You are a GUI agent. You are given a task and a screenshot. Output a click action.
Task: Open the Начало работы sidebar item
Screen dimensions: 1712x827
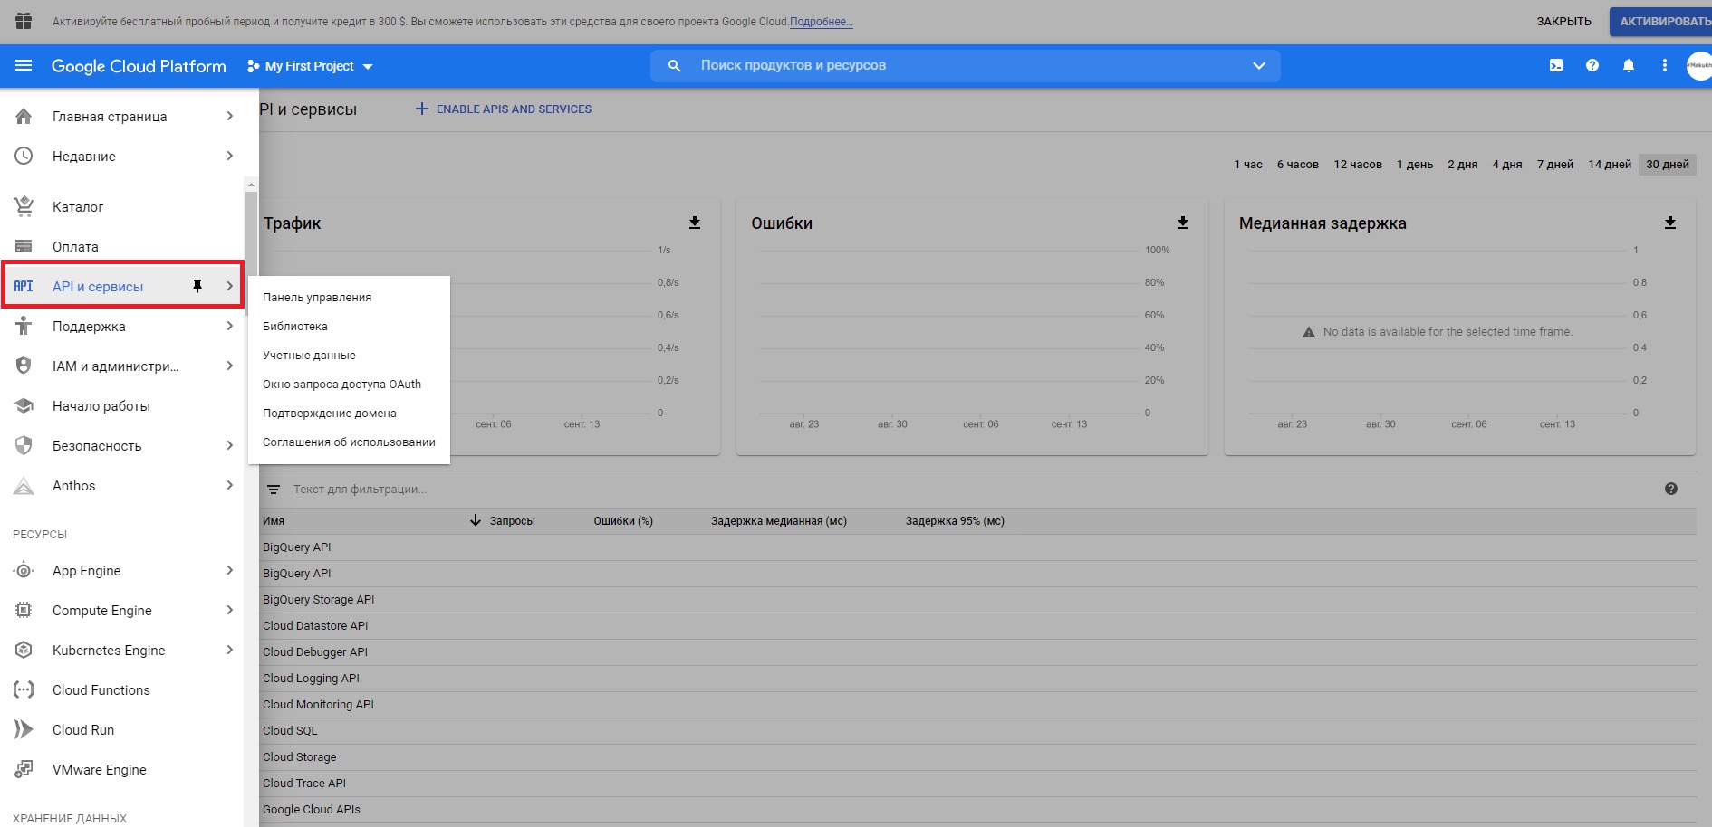(x=122, y=406)
